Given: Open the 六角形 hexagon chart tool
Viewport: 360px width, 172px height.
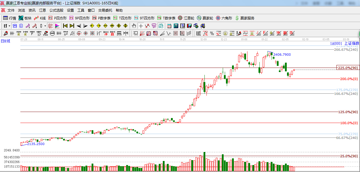Looking at the screenshot, I should pyautogui.click(x=224, y=18).
